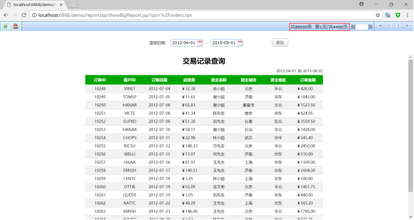
Task: Open the end date calendar picker
Action: (x=240, y=42)
